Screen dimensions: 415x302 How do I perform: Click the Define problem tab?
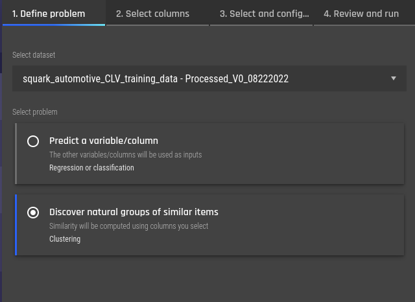tap(49, 14)
